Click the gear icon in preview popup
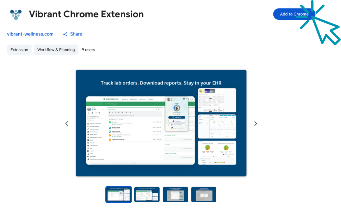The width and height of the screenshot is (341, 209). click(x=184, y=99)
